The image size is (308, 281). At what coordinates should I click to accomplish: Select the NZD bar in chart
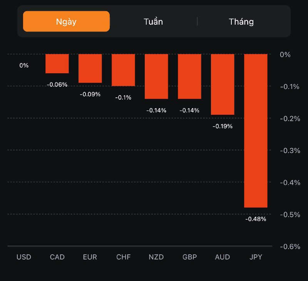156,76
